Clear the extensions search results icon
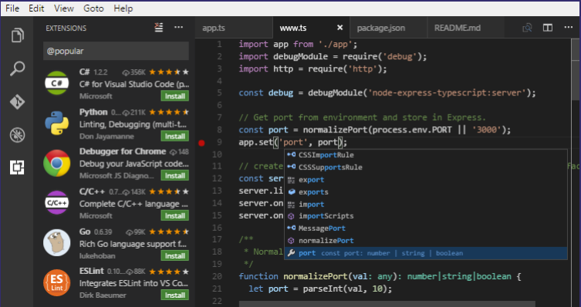Image resolution: width=581 pixels, height=307 pixels. [159, 28]
